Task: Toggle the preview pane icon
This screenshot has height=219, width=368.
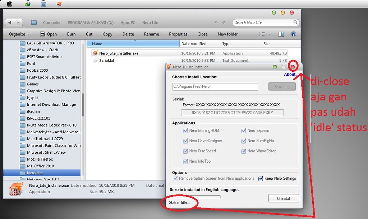Action: pyautogui.click(x=281, y=34)
